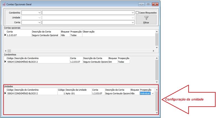216x118 pixels.
Task: Select the CONDOMÍNIO BLOCO 2 row in Condomínios
Action: (x=26, y=62)
